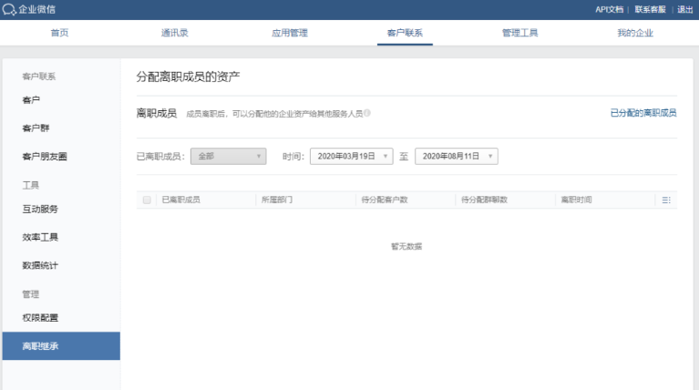Open the column settings icon in table header
699x390 pixels.
(x=666, y=200)
